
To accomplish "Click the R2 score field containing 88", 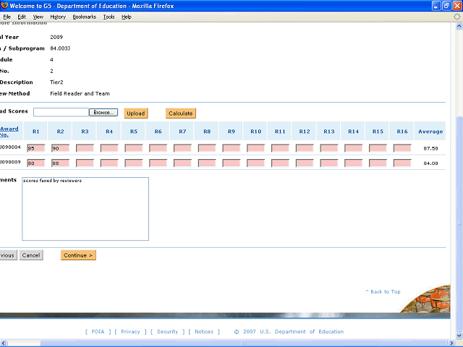I will [x=60, y=163].
